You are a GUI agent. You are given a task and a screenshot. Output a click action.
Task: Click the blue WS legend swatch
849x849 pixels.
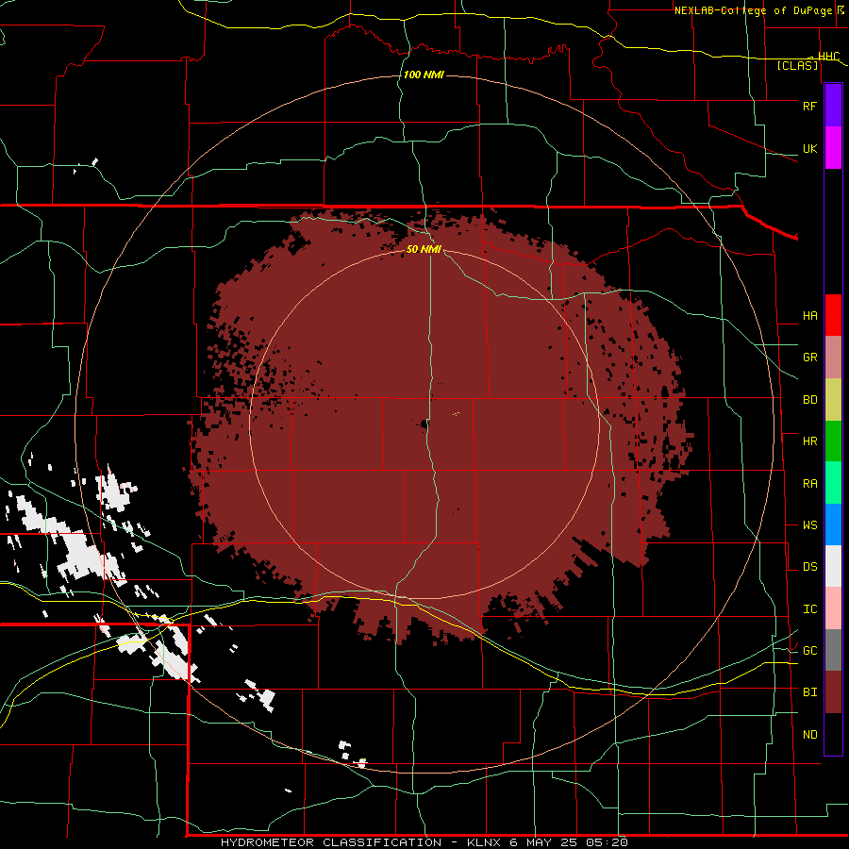click(x=833, y=524)
